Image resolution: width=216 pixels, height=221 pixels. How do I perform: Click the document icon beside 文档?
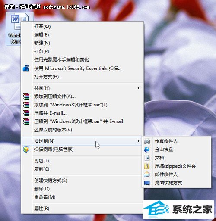147,158
